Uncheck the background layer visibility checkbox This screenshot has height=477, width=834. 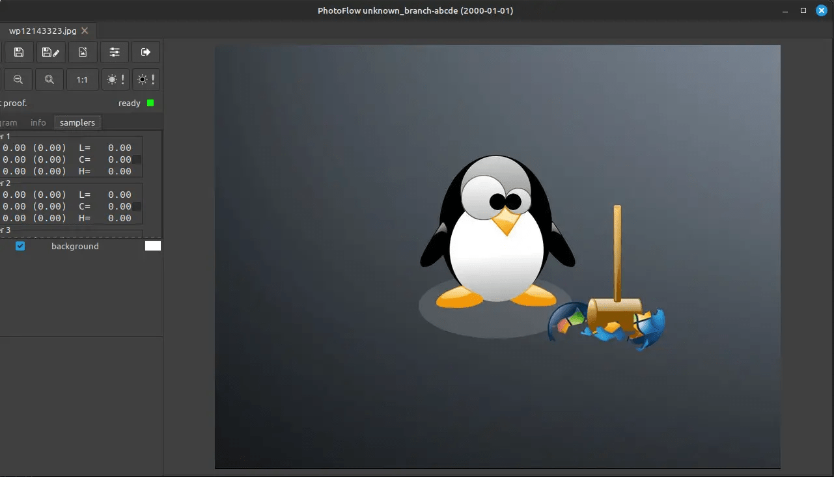(x=20, y=246)
